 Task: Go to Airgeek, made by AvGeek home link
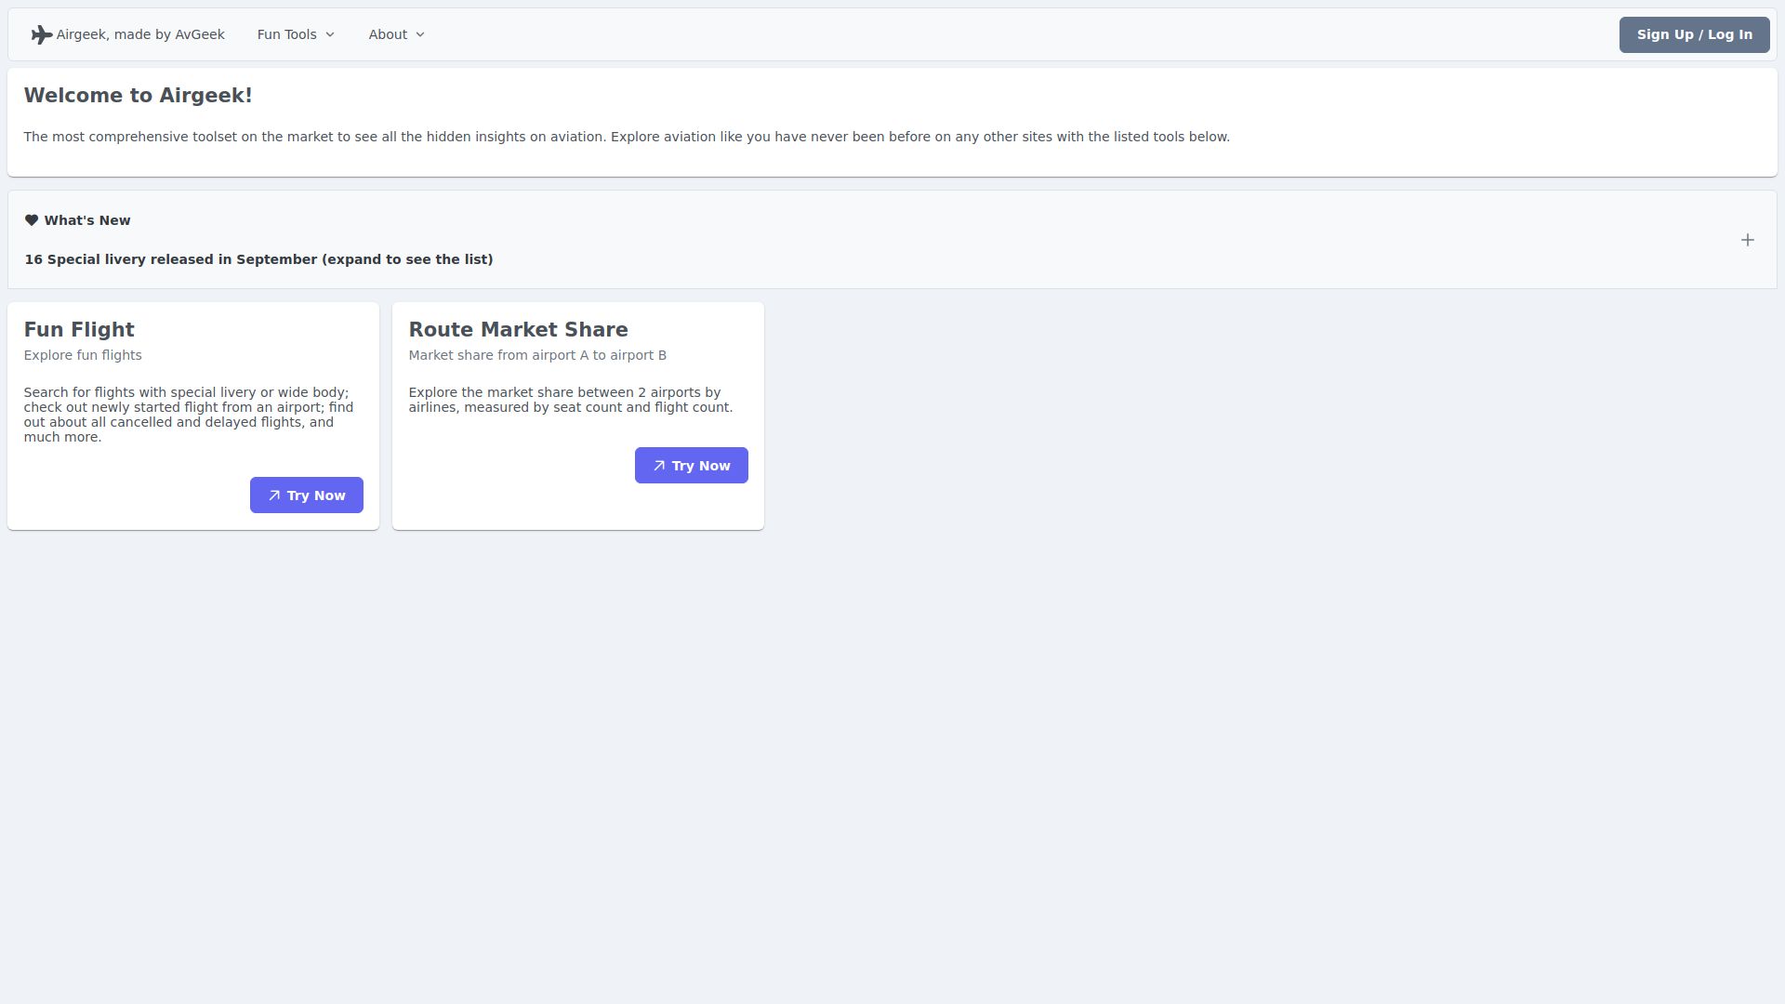tap(140, 34)
